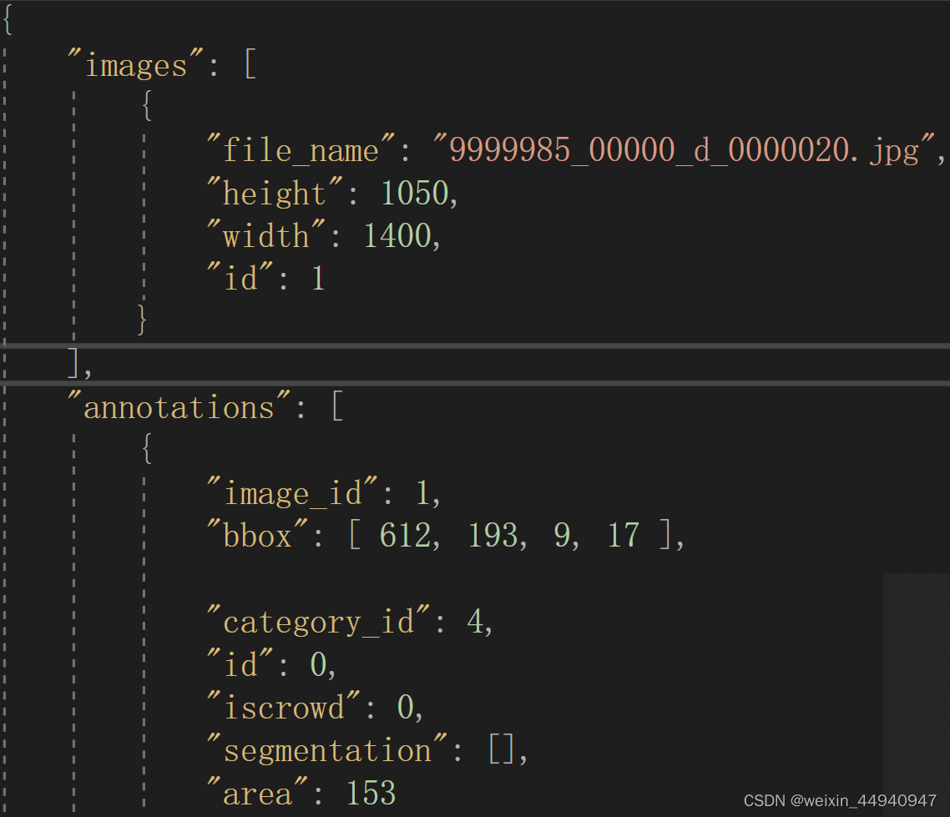Select the category_id value 4
950x817 pixels.
pyautogui.click(x=473, y=621)
